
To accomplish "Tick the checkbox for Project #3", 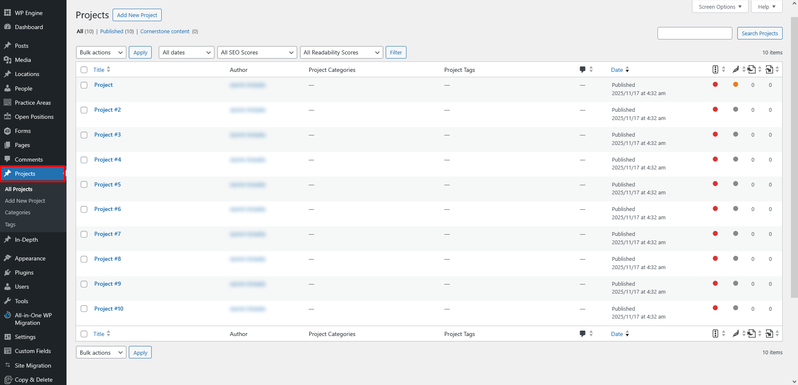I will pos(84,135).
